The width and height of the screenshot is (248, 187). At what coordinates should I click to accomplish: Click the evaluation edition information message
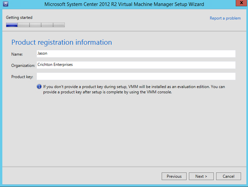[x=134, y=89]
